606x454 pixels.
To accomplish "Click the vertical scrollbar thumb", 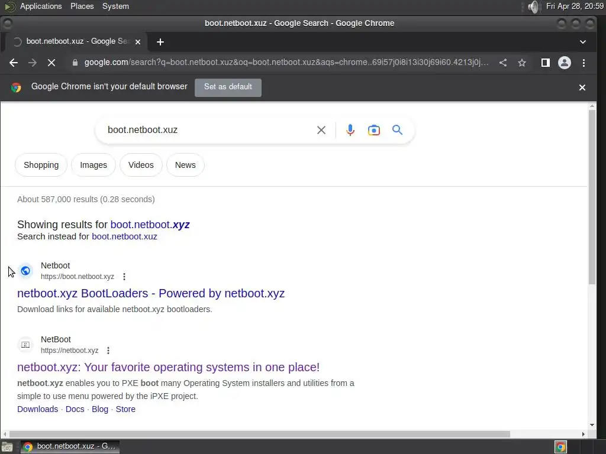I will click(592, 197).
